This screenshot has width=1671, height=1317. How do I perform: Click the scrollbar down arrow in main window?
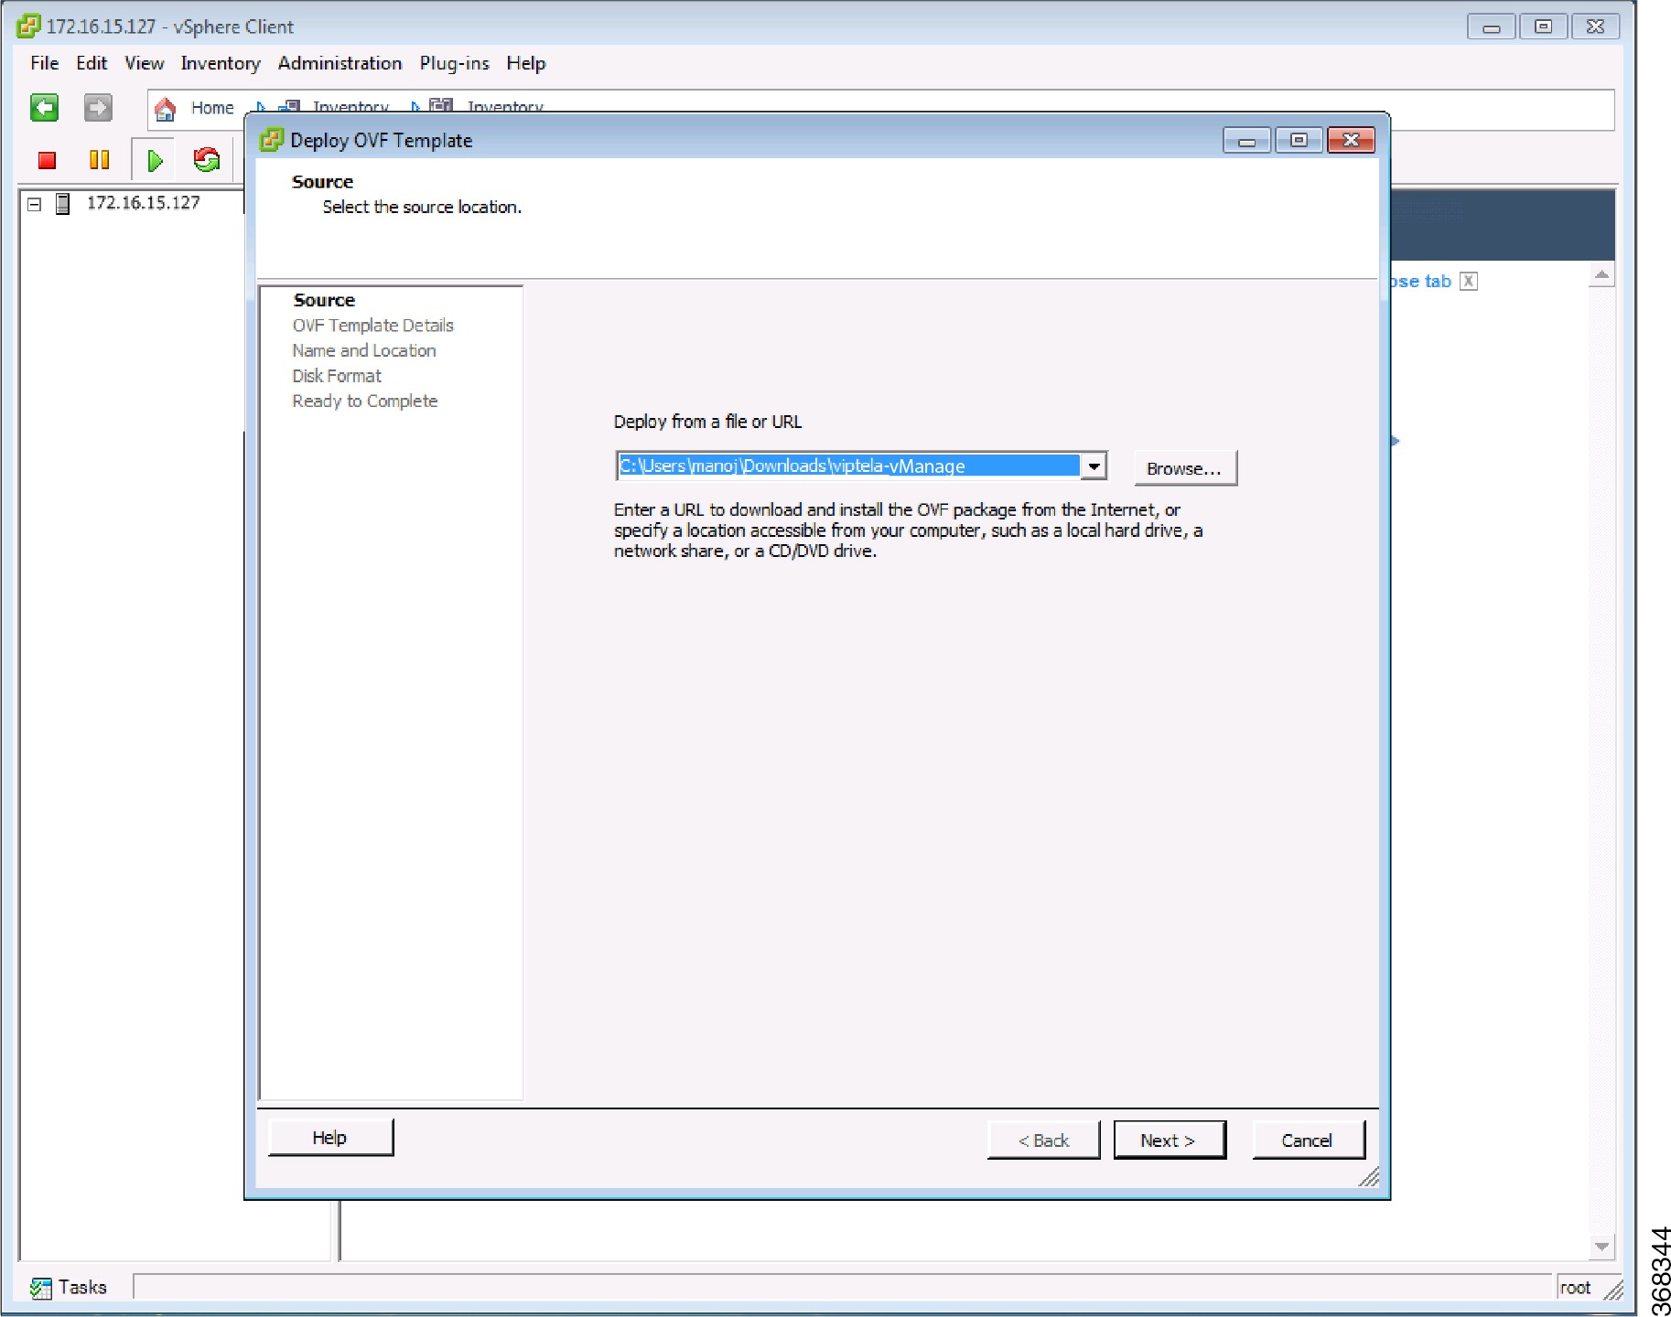click(x=1601, y=1247)
